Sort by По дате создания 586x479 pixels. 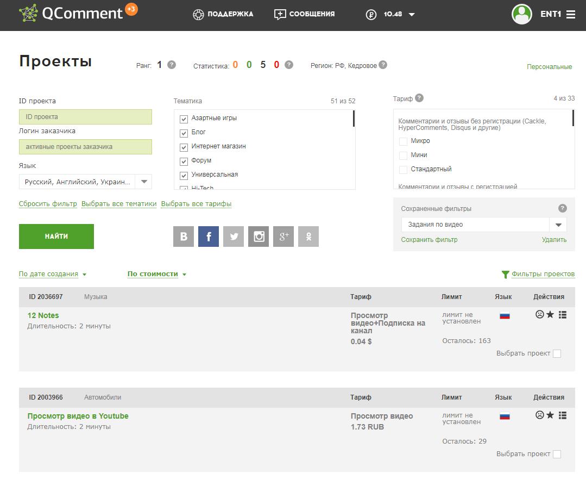point(48,274)
